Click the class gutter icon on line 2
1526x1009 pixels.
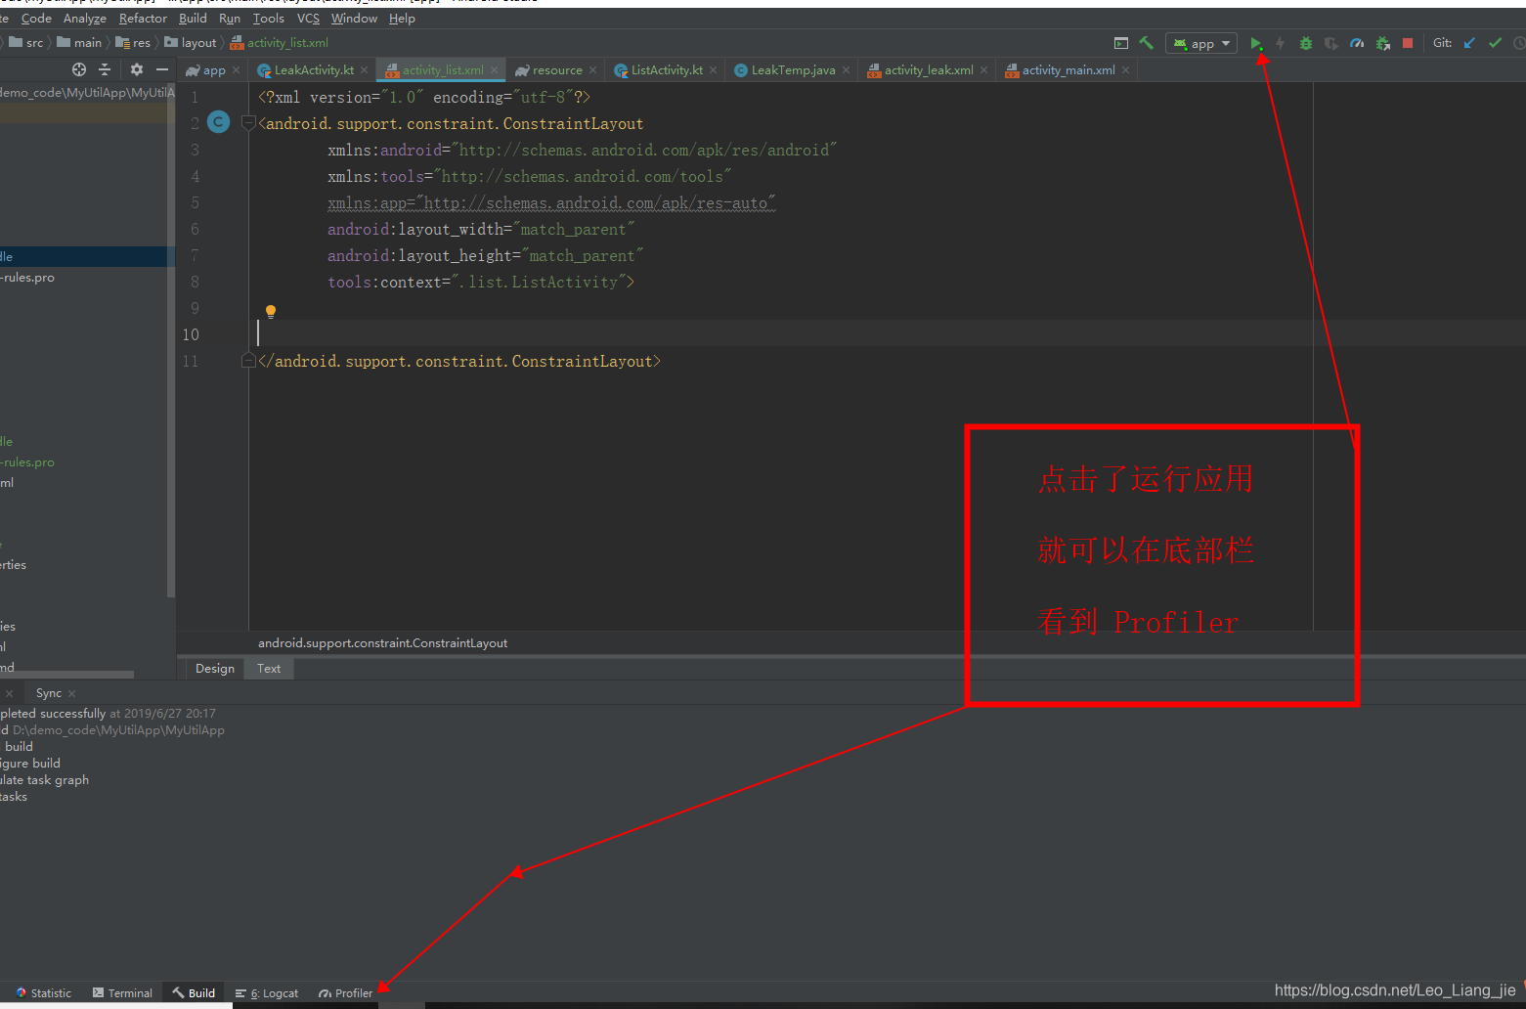[219, 122]
